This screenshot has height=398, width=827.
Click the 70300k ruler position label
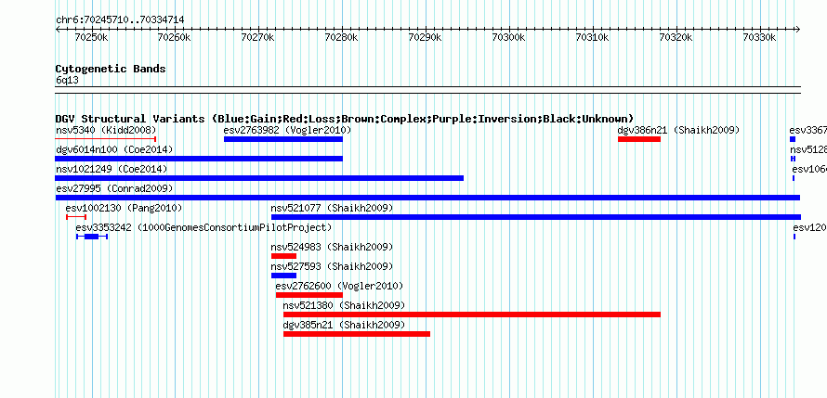point(508,37)
